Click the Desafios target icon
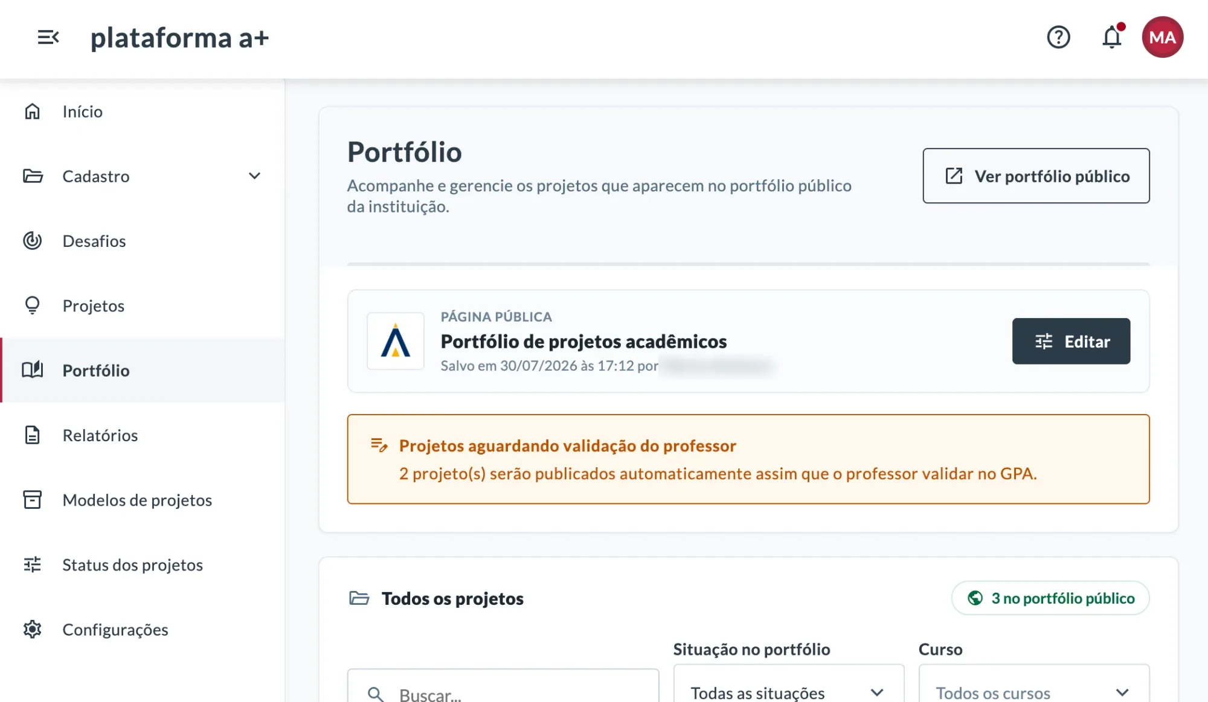Image resolution: width=1208 pixels, height=702 pixels. (x=33, y=241)
